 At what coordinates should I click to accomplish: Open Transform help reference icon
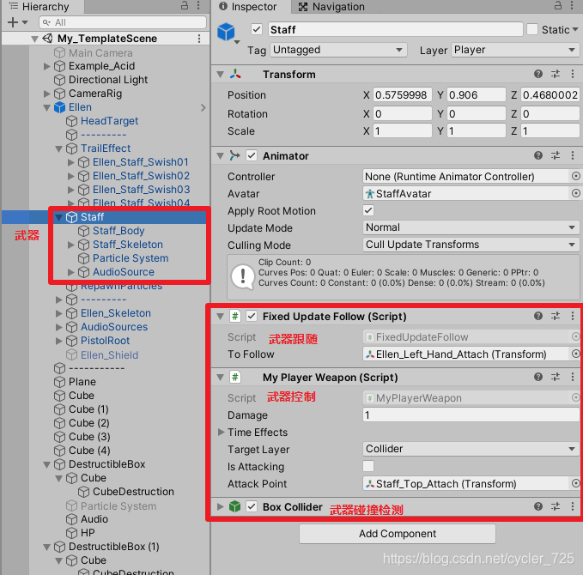pos(538,74)
